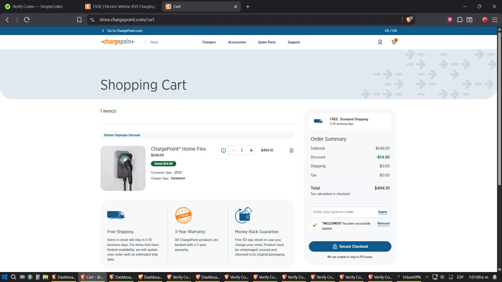502x282 pixels.
Task: Open ChargePoint Home Flex product title
Action: [x=178, y=149]
